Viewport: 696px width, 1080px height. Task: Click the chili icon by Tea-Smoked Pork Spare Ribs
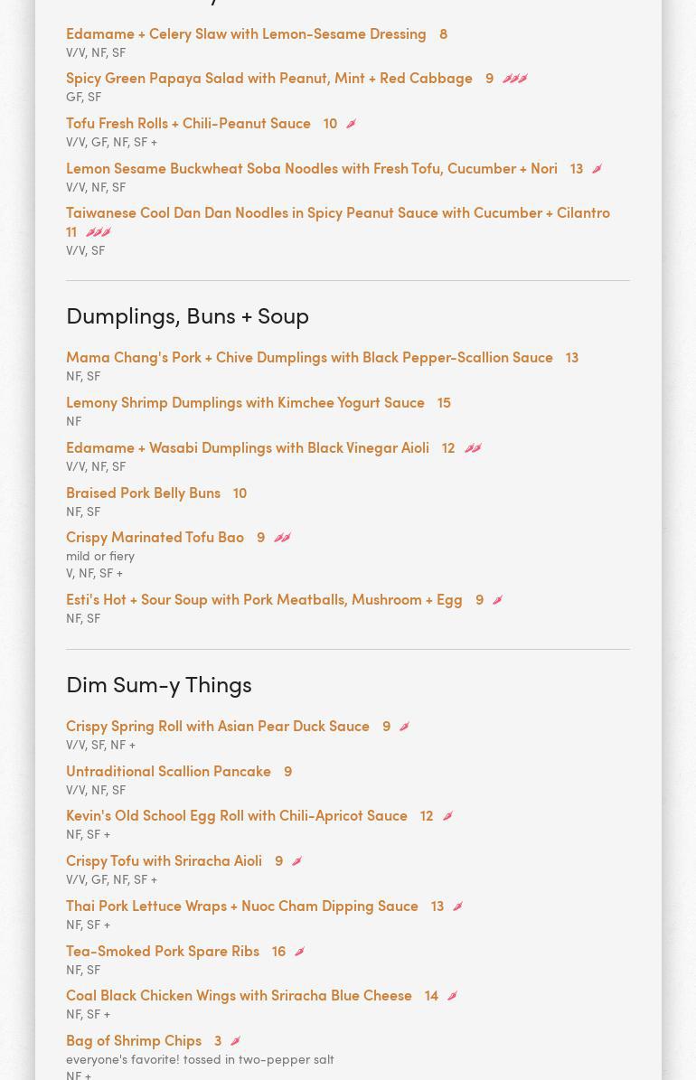[299, 952]
